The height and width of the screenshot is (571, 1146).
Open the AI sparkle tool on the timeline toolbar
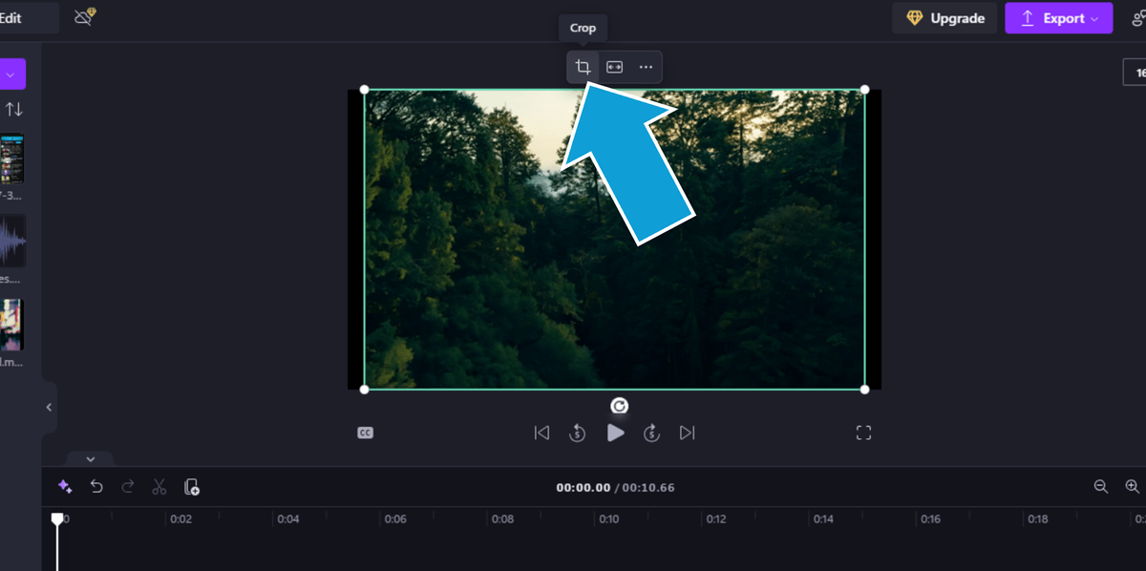pyautogui.click(x=65, y=487)
